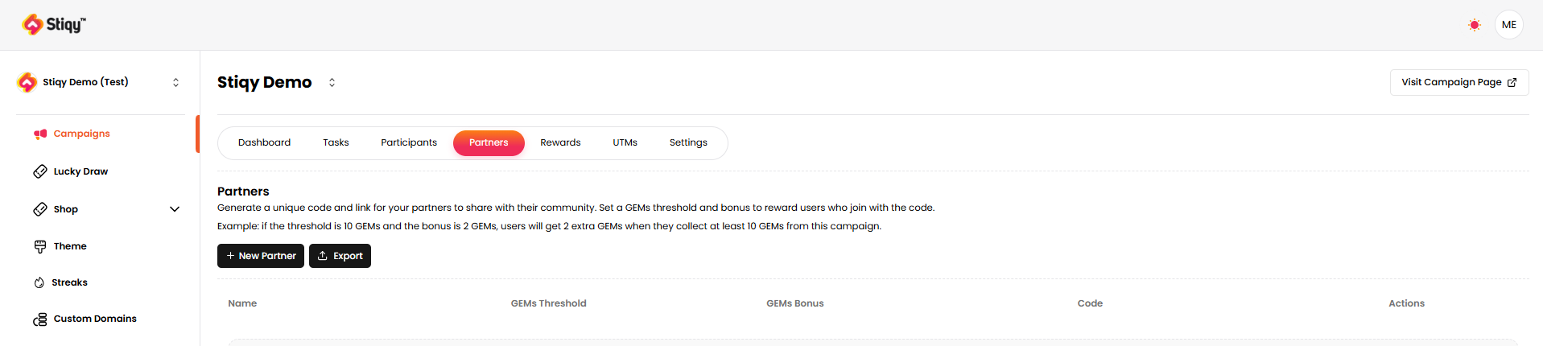The width and height of the screenshot is (1543, 346).
Task: Export the partners list
Action: pyautogui.click(x=340, y=256)
